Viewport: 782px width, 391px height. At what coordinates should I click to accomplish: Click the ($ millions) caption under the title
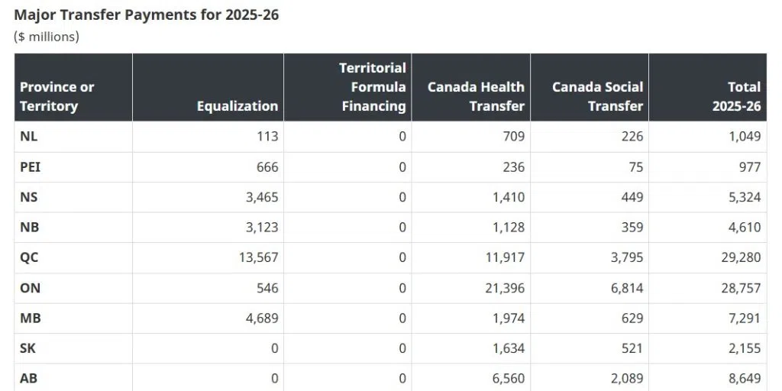[47, 36]
